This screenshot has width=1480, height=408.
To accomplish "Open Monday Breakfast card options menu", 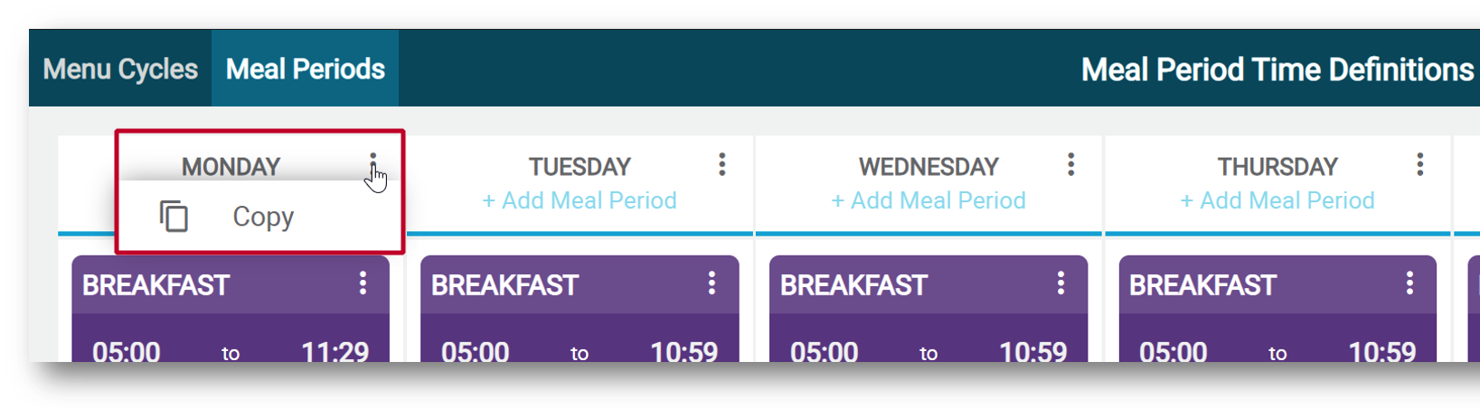I will point(363,283).
